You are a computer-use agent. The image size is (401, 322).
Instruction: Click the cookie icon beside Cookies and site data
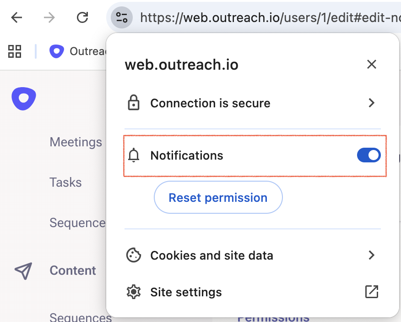click(x=133, y=255)
